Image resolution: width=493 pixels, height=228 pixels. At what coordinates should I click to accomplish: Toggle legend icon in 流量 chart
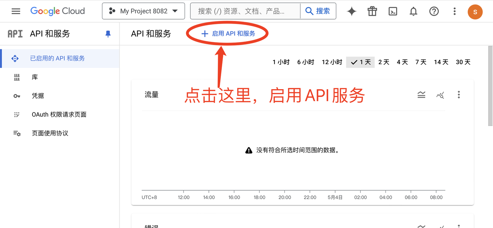click(x=421, y=95)
